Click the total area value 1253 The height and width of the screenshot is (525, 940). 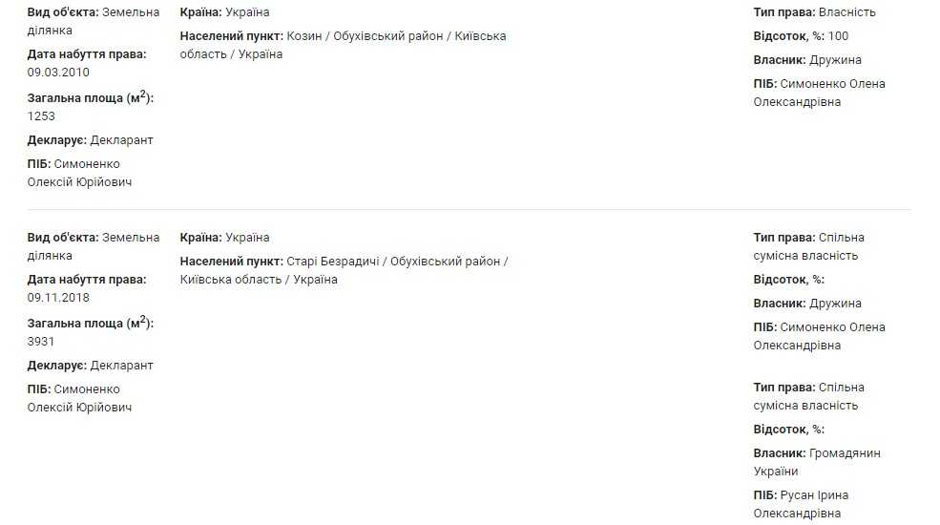click(x=41, y=116)
